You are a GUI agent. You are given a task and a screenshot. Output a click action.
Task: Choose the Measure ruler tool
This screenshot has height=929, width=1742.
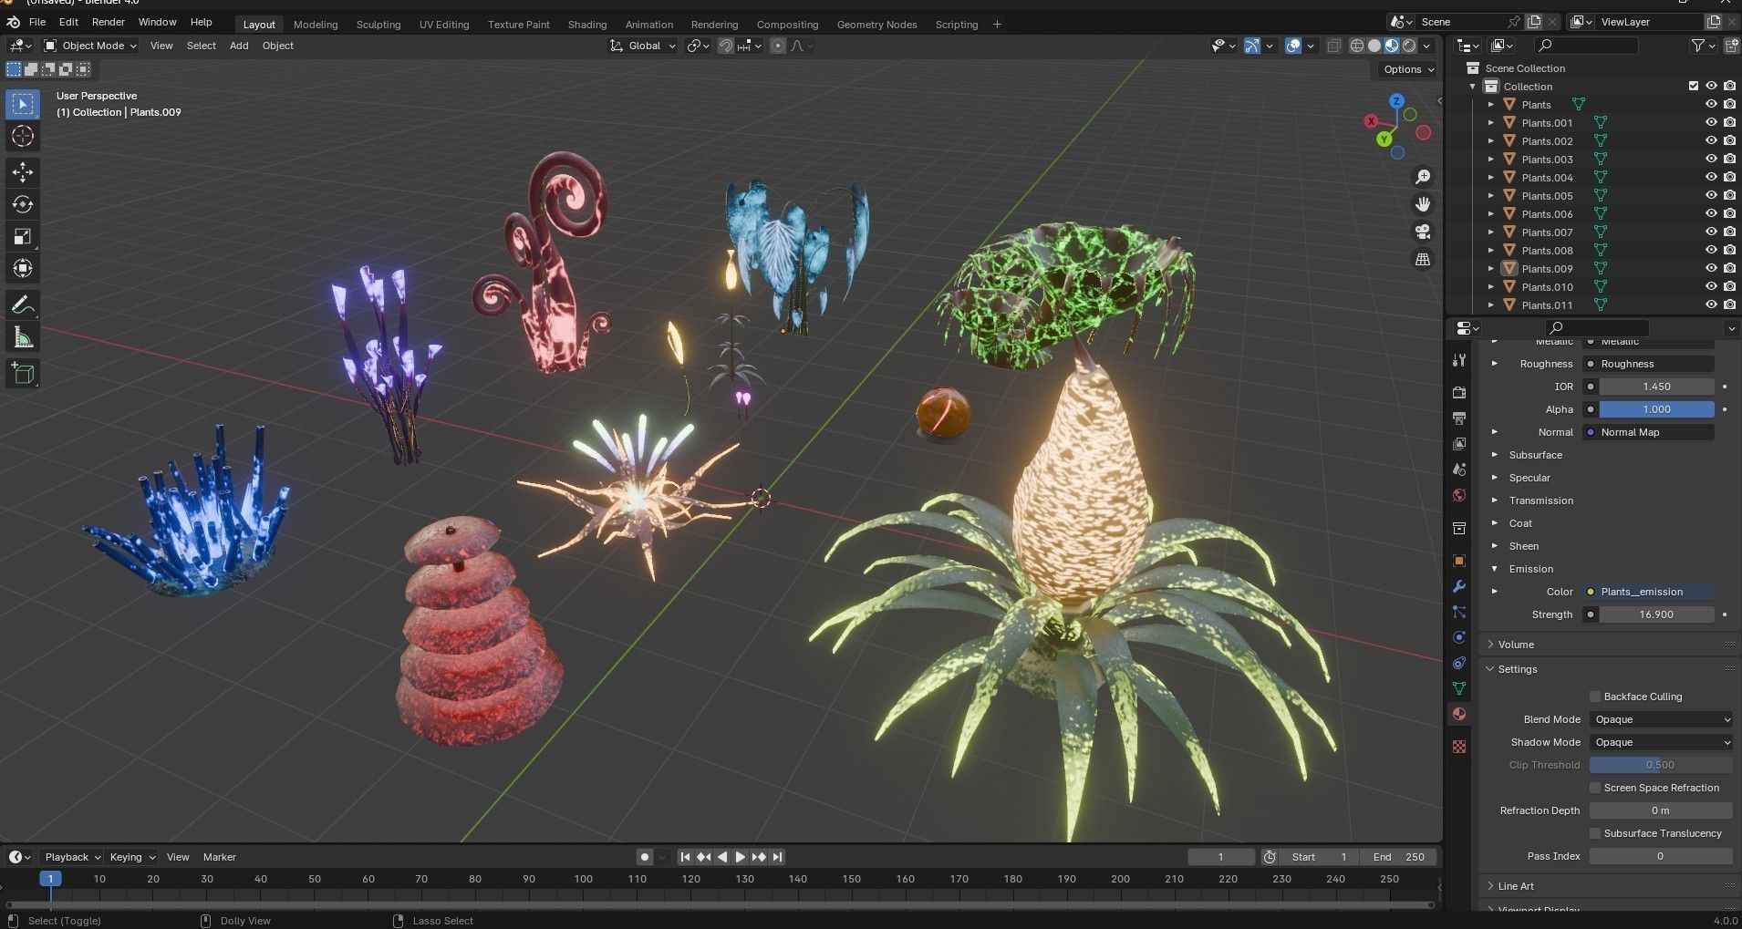coord(23,338)
